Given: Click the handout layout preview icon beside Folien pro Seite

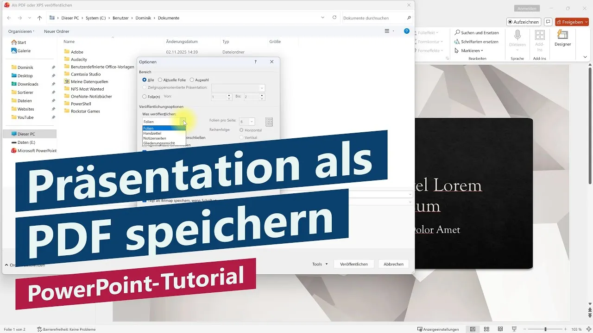Looking at the screenshot, I should [269, 122].
